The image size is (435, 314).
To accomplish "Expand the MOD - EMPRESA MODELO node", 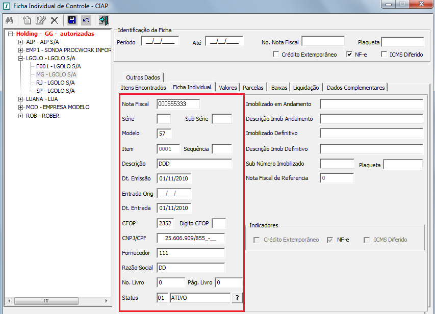I will pos(21,107).
